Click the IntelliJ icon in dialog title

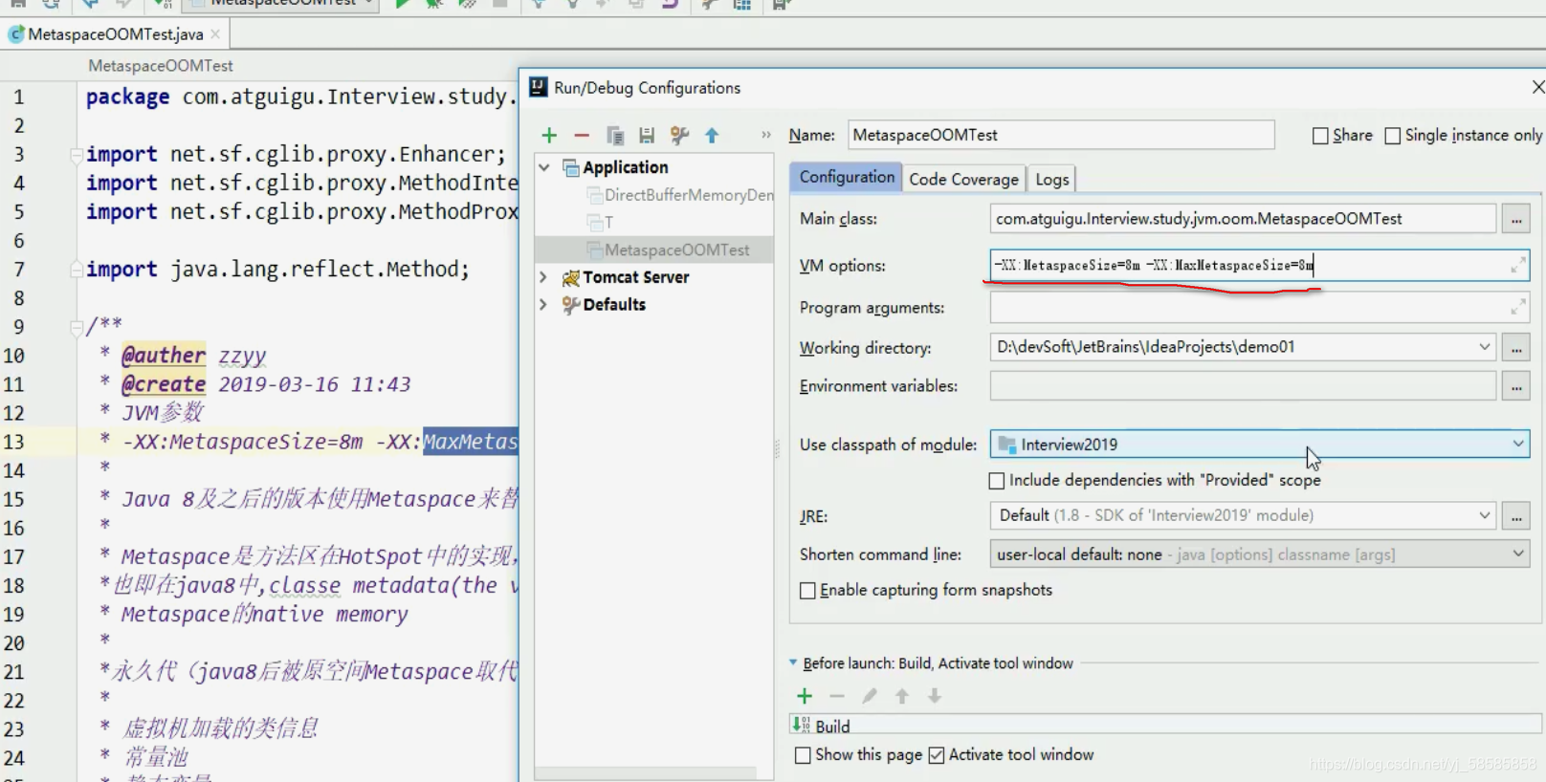click(x=539, y=87)
